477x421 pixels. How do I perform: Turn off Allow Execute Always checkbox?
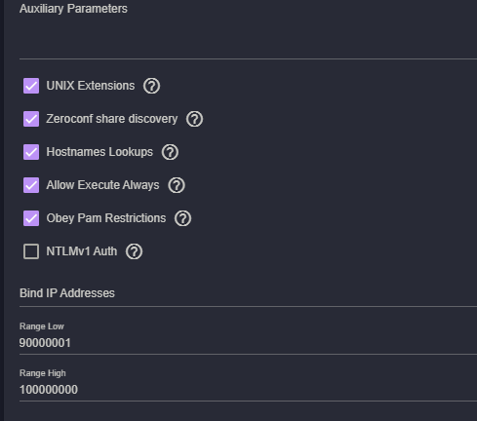tap(31, 185)
